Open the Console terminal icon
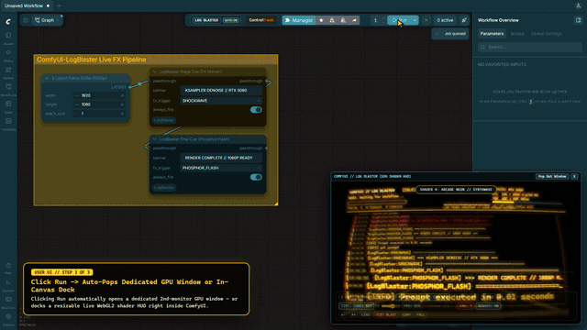Image resolution: width=587 pixels, height=330 pixels. [x=8, y=282]
